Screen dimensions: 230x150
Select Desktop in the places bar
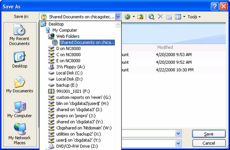(x=20, y=60)
